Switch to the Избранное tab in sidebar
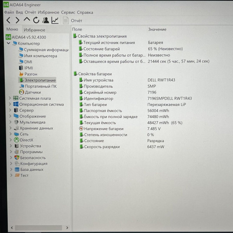This screenshot has height=233, width=233. pos(35,30)
